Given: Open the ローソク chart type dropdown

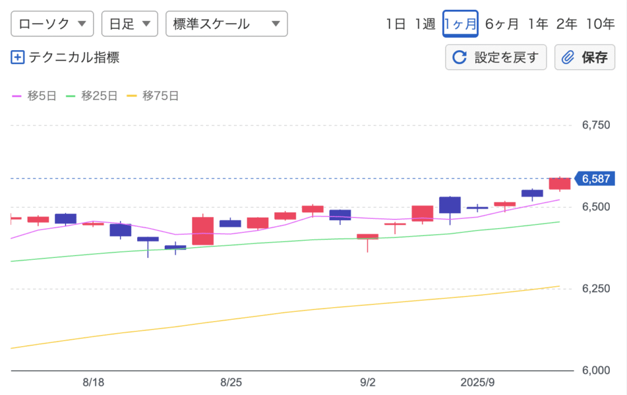Looking at the screenshot, I should click(52, 24).
